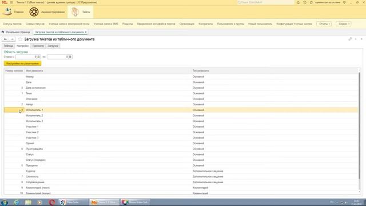Viewport: 366px width, 206px height.
Task: Launch Internet Explorer from taskbar
Action: pos(17,202)
